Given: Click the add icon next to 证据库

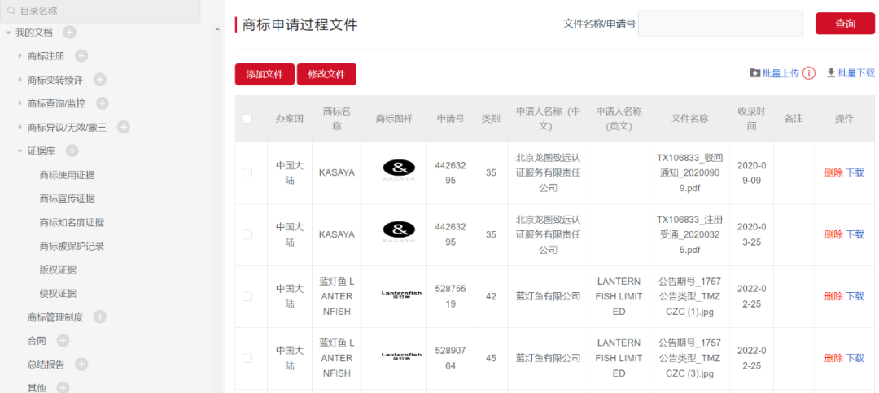Looking at the screenshot, I should click(72, 151).
